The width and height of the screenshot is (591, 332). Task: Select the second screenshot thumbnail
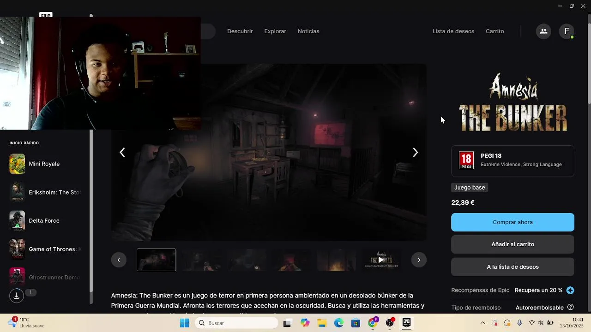201,260
